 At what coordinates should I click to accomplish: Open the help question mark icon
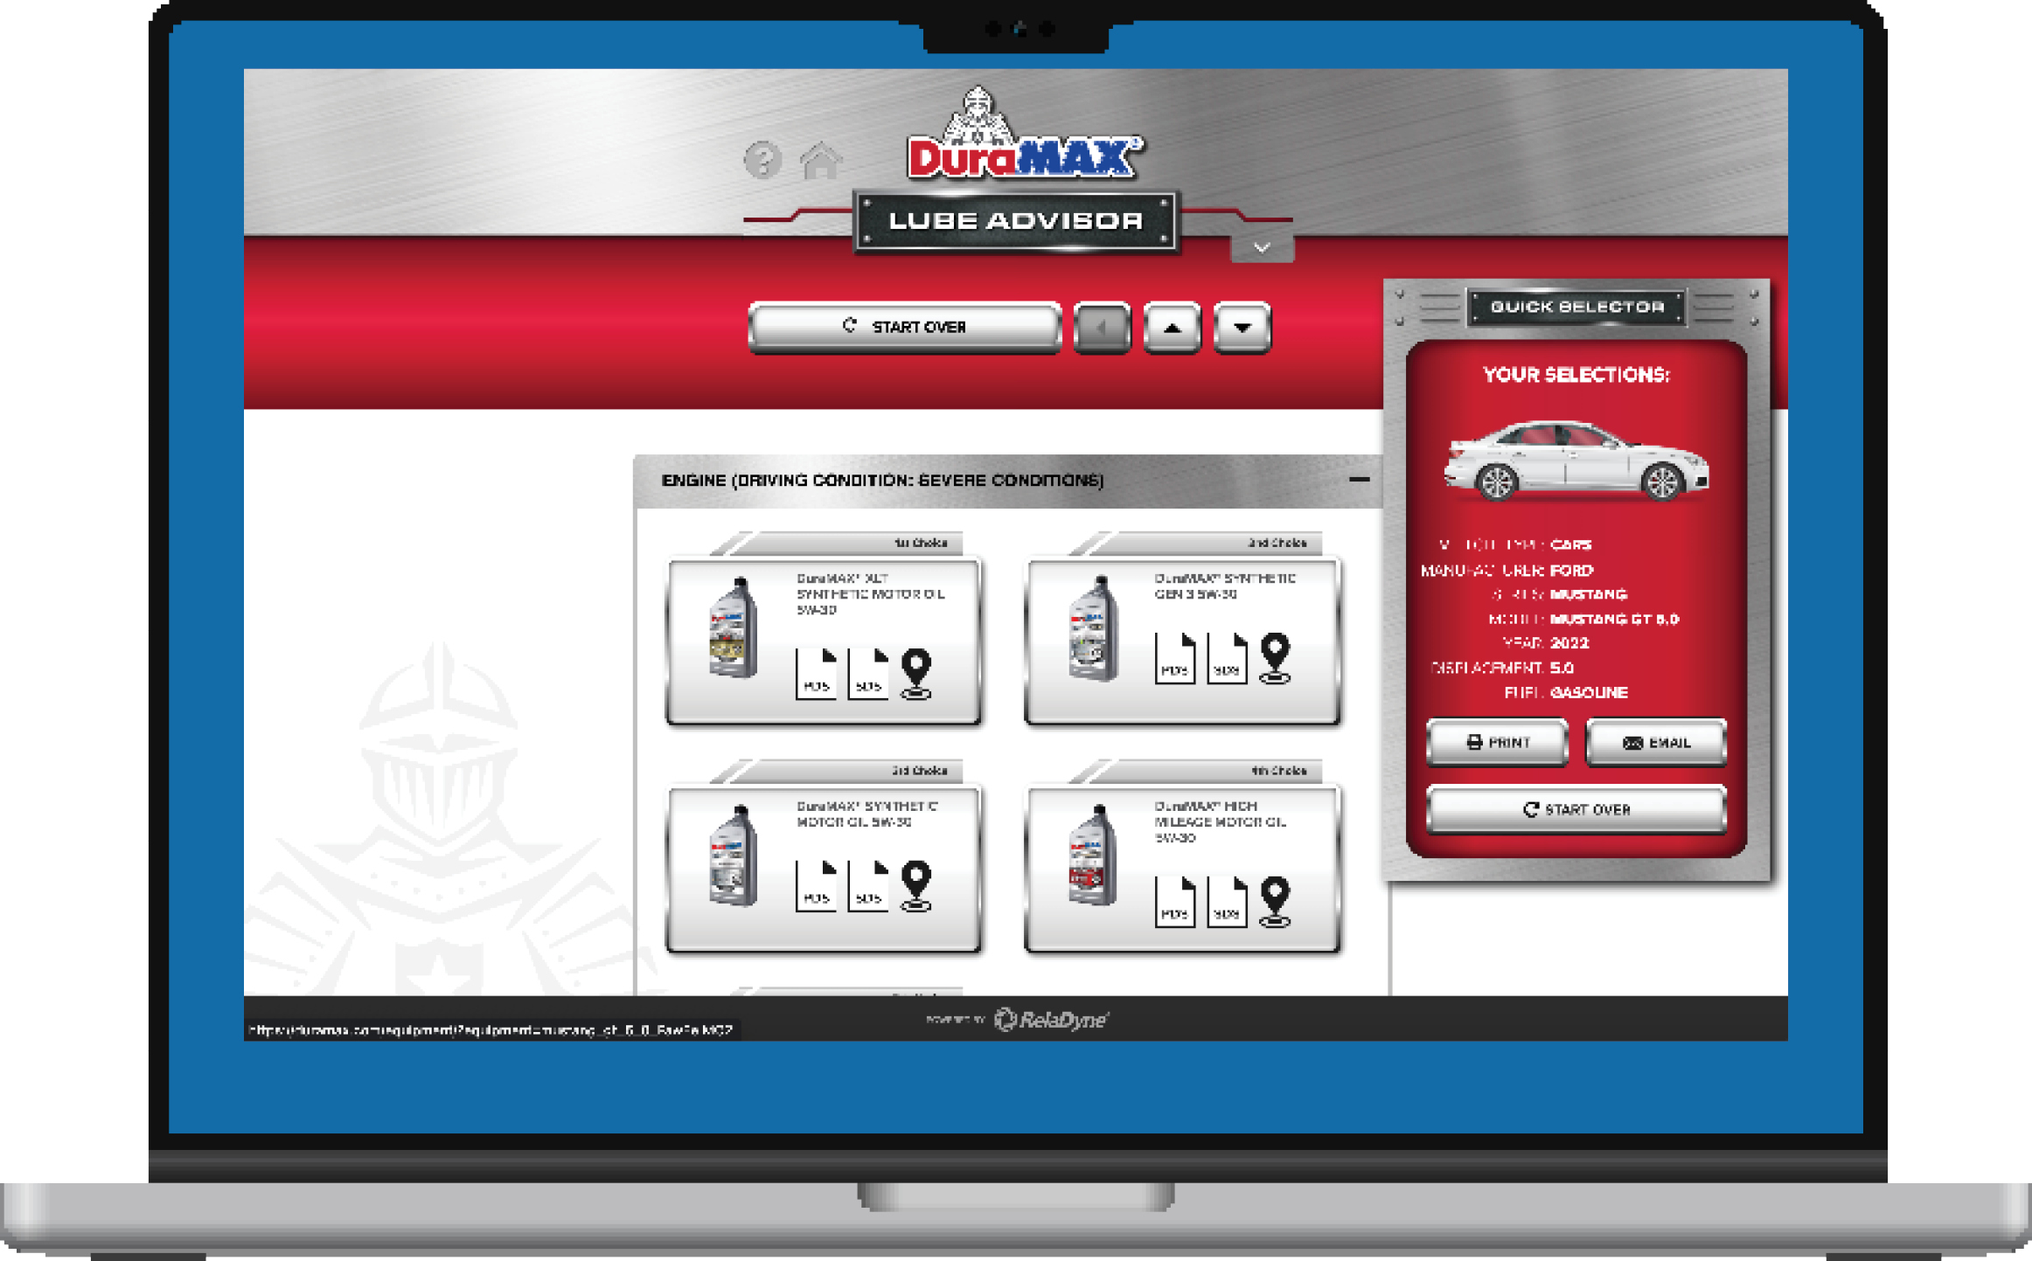tap(762, 160)
